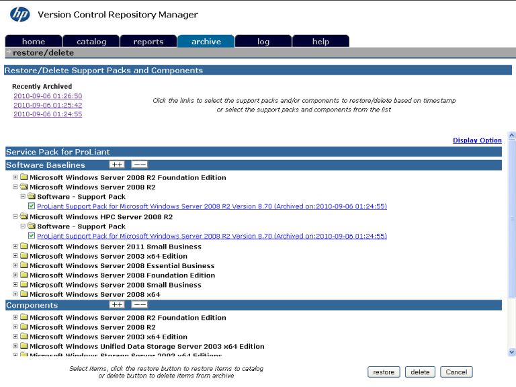Click folder icon of Software Baselines Windows Server 2003 x64 Edition
The width and height of the screenshot is (516, 387).
24,256
